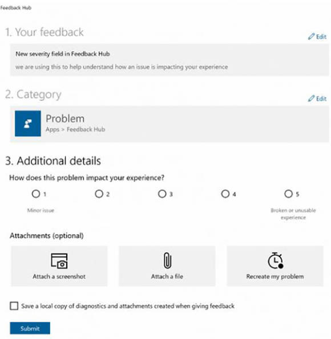
Task: Edit the Your feedback section
Action: pyautogui.click(x=317, y=36)
